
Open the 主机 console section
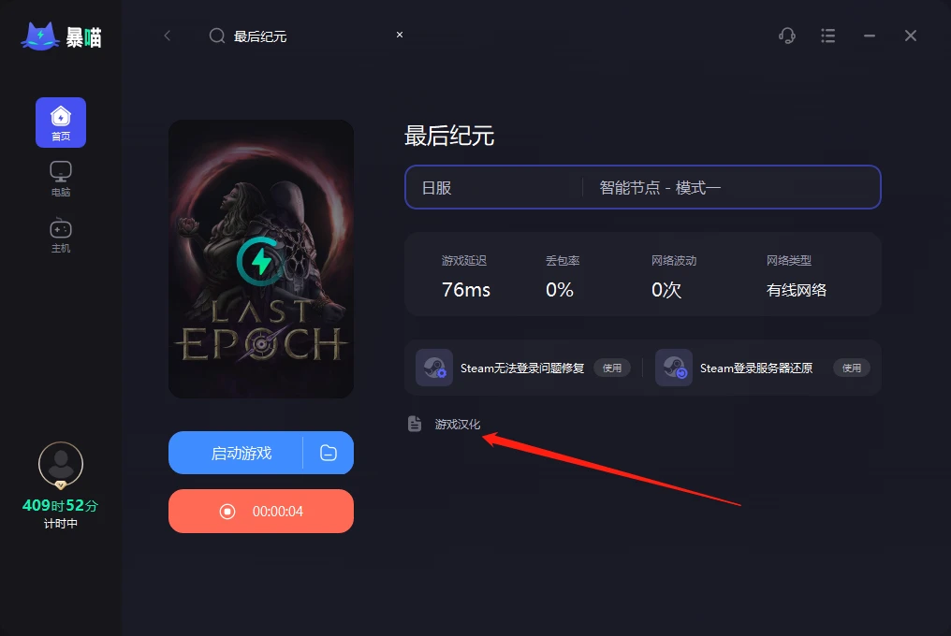coord(61,236)
